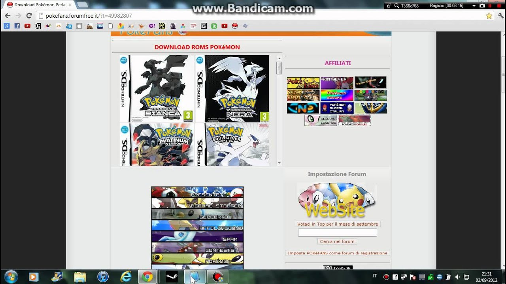Screen dimensions: 506x284
Task: Open the Facebook bookmark
Action: (17, 26)
